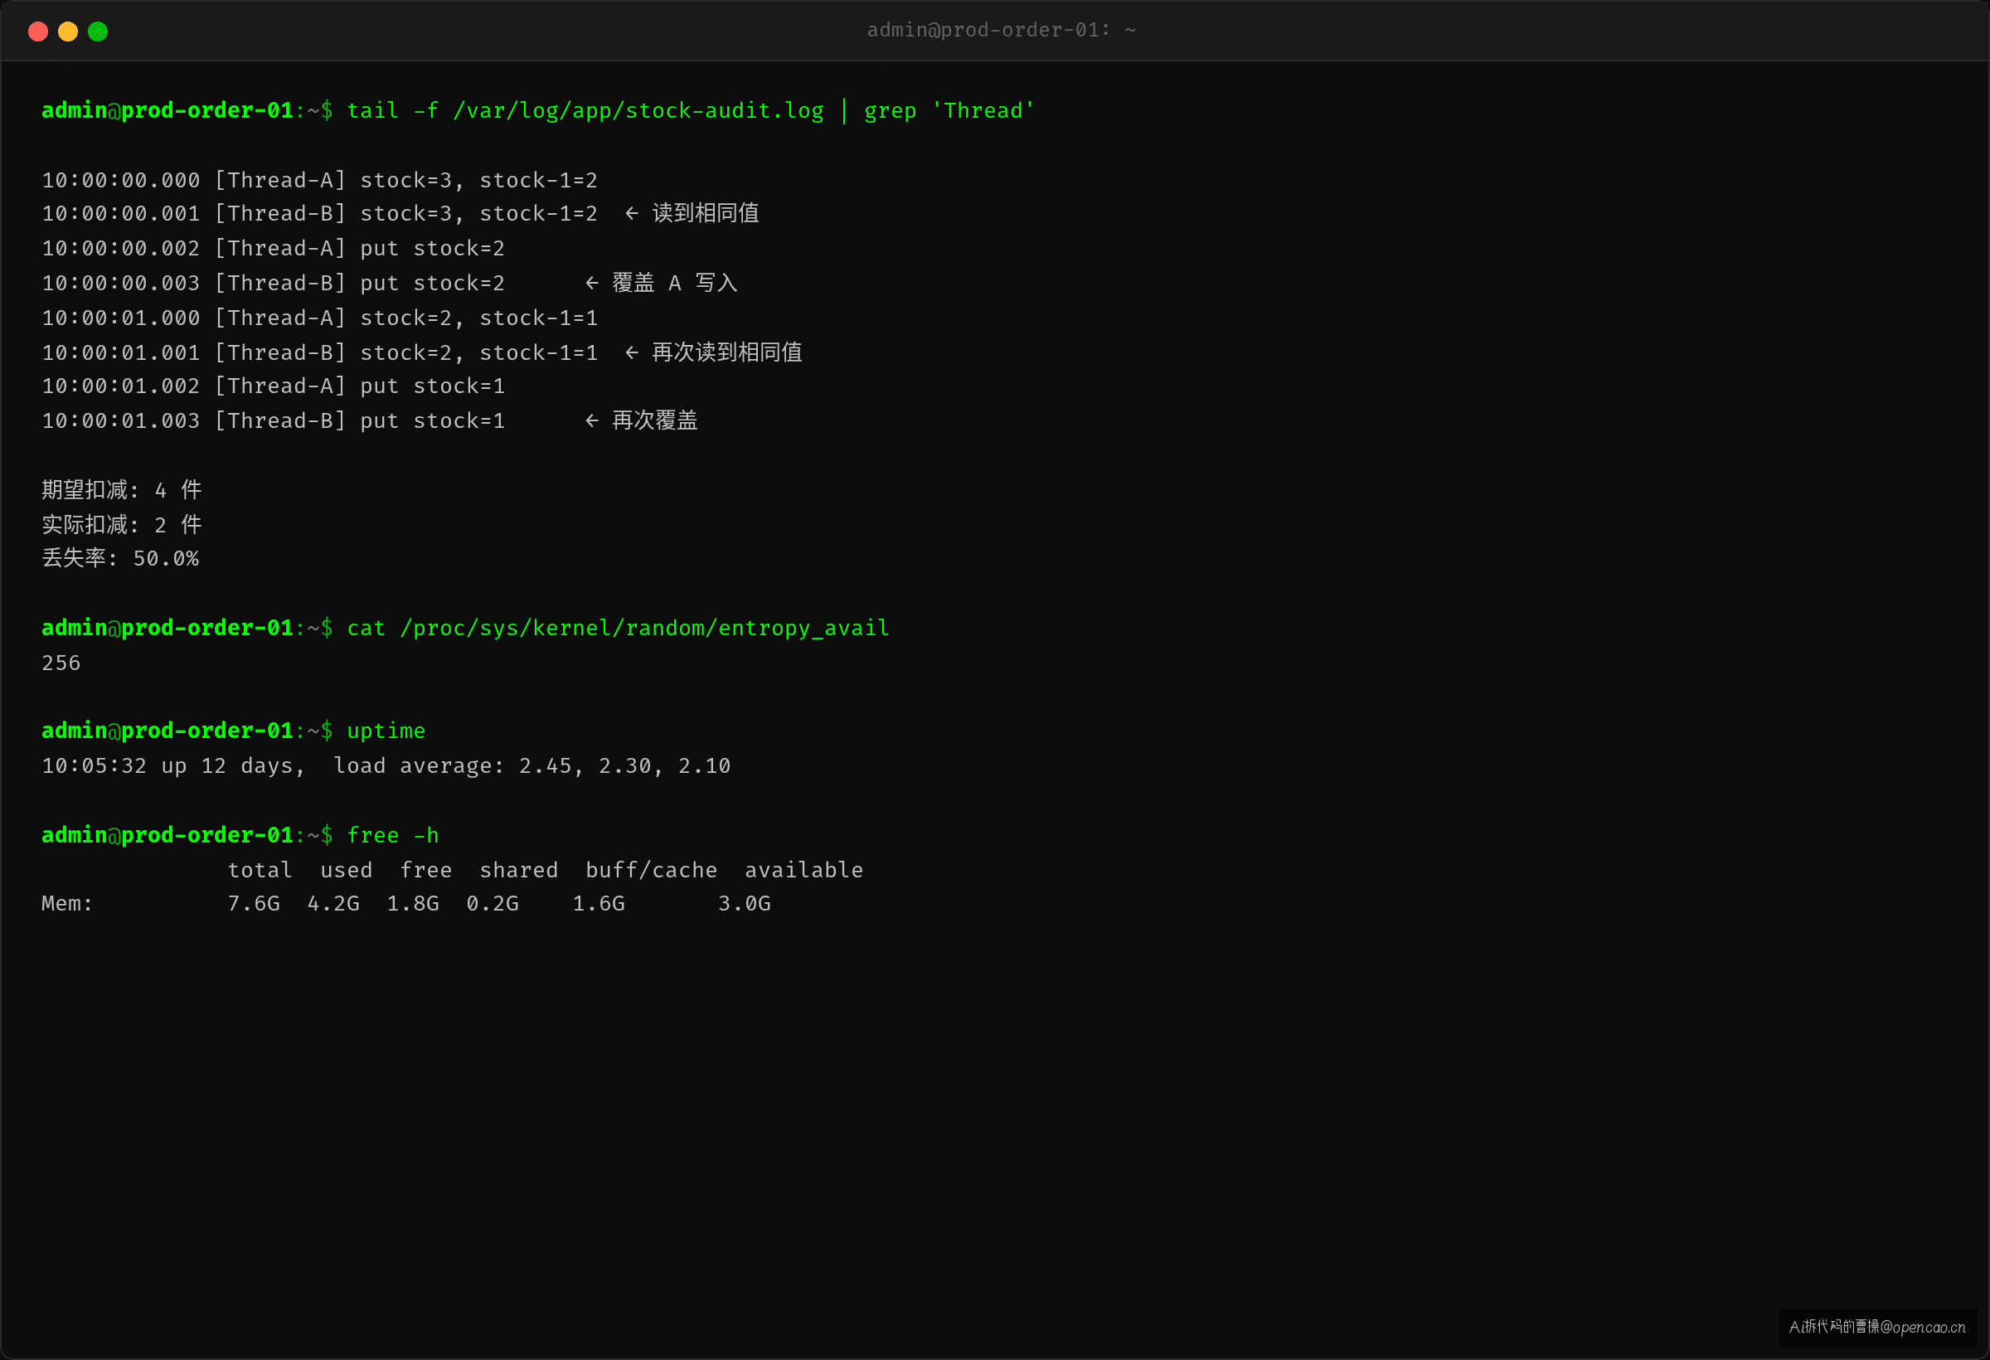Click the line 实际扣减: 2 件
This screenshot has width=1990, height=1360.
pos(122,524)
